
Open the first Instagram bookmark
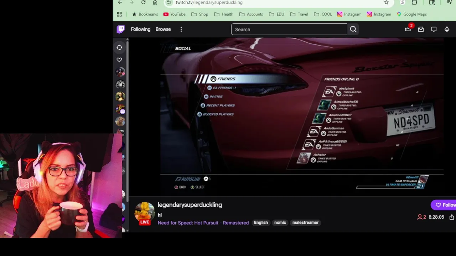point(349,14)
